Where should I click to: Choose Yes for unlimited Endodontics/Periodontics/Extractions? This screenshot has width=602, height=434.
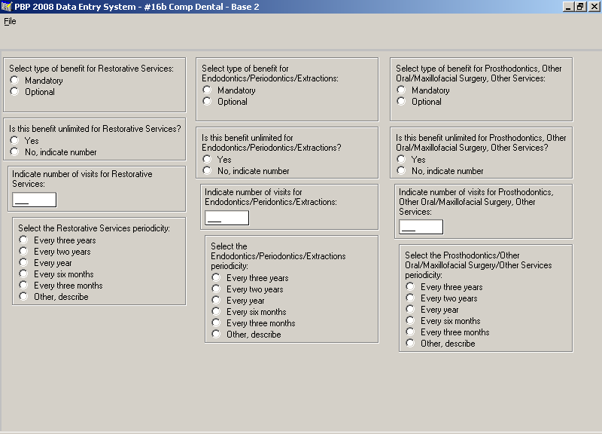click(x=207, y=160)
